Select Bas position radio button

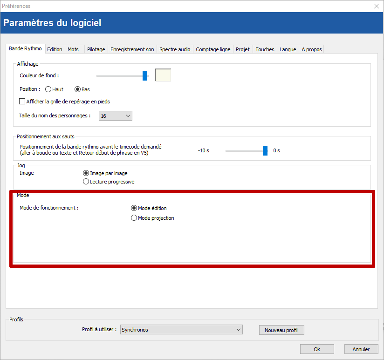78,89
